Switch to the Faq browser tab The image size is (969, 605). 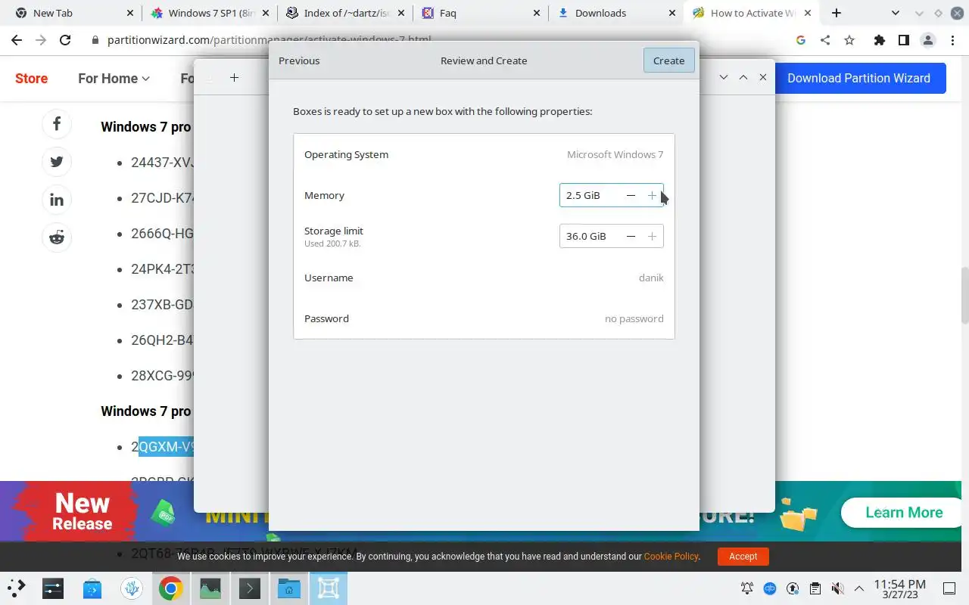click(482, 13)
